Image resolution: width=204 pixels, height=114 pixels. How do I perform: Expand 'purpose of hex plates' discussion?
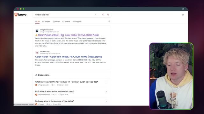[x=106, y=101]
